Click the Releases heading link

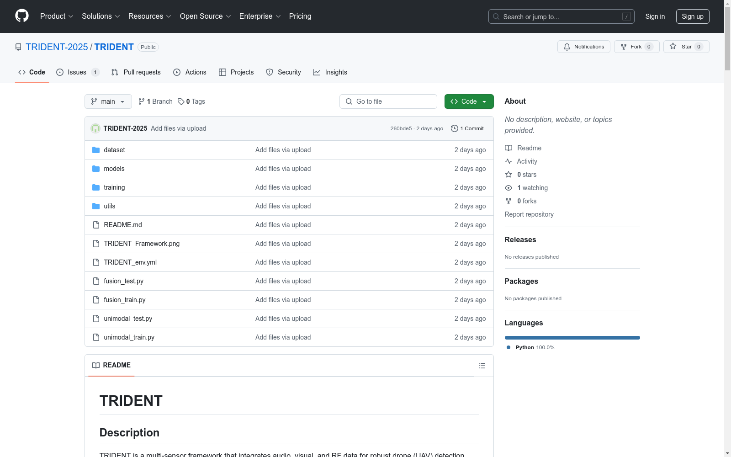pos(520,239)
